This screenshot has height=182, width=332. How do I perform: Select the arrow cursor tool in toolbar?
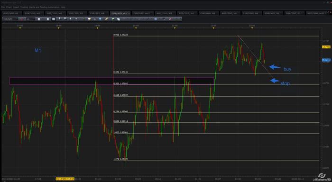coord(71,19)
